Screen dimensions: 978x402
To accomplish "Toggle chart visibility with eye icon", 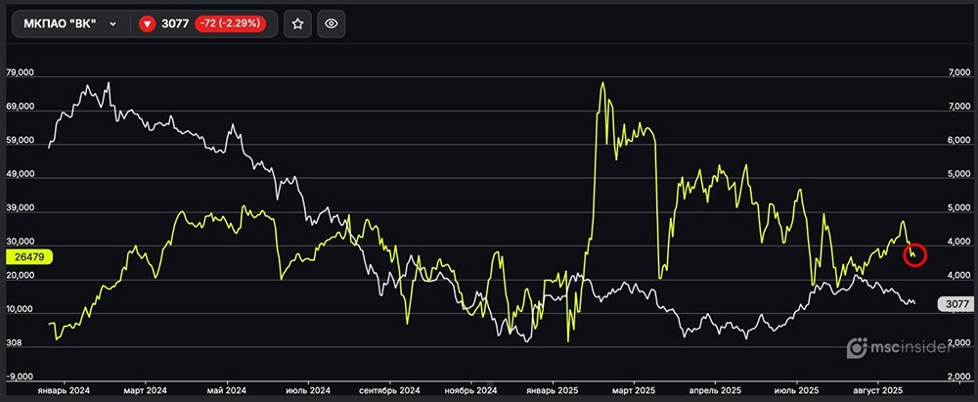I will (332, 23).
